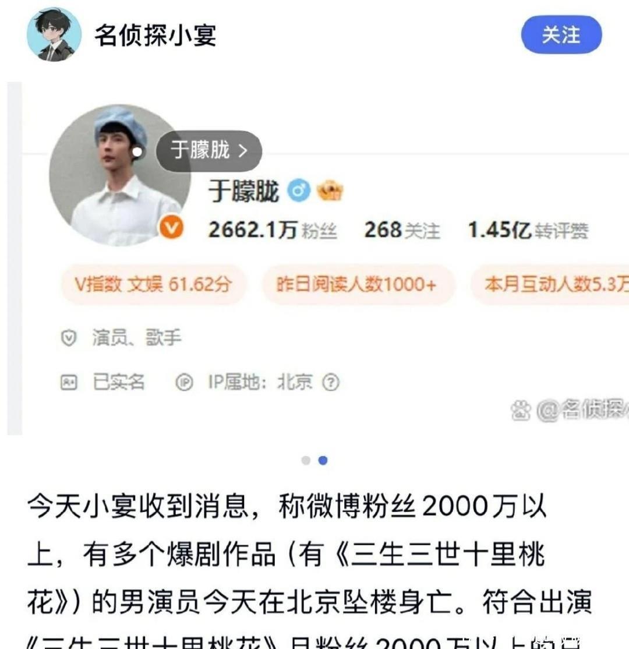
Task: Select the first image pagination dot
Action: pos(306,460)
